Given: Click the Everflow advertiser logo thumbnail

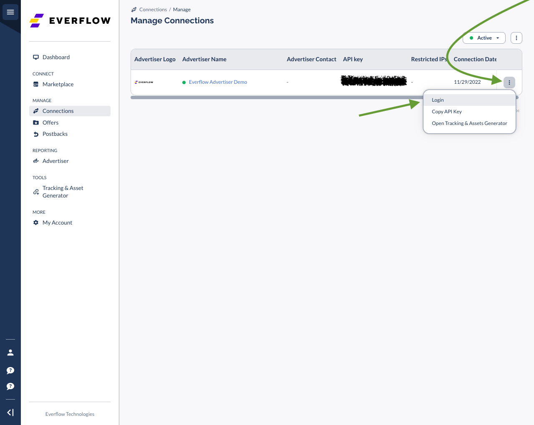Looking at the screenshot, I should tap(144, 82).
